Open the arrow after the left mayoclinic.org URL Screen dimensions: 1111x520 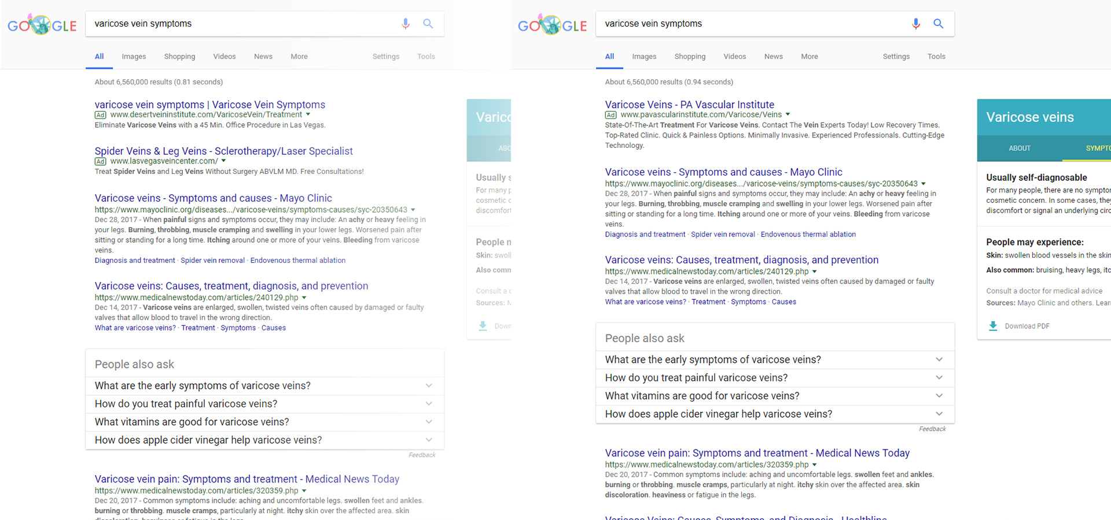click(x=413, y=210)
